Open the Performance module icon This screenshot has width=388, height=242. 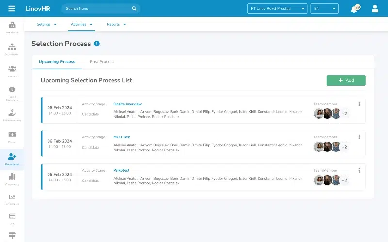(12, 199)
